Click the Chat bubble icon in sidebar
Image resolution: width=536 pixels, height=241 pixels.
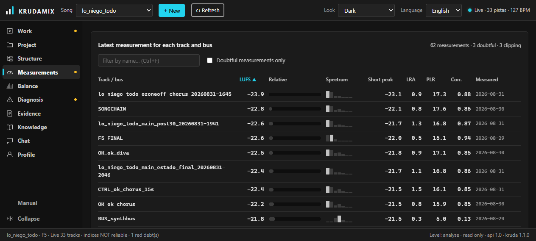[10, 141]
